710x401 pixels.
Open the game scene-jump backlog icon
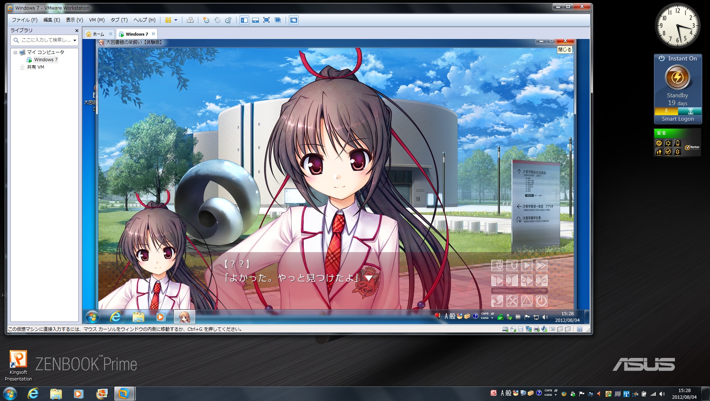(497, 265)
